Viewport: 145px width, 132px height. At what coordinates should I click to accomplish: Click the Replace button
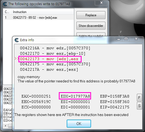[91, 15]
